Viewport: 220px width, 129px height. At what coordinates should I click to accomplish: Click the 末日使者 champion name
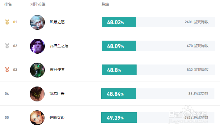point(57,70)
